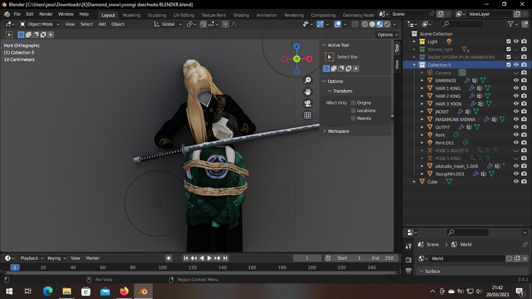Enable Origins affect only checkbox
The image size is (532, 299).
click(353, 103)
